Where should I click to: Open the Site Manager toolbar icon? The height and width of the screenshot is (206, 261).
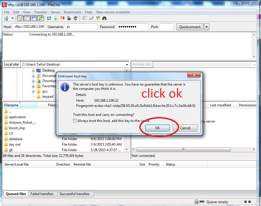(x=6, y=18)
